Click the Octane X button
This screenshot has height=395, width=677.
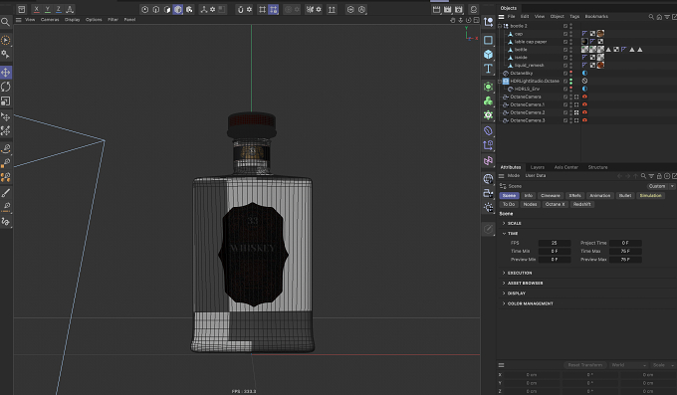tap(555, 204)
